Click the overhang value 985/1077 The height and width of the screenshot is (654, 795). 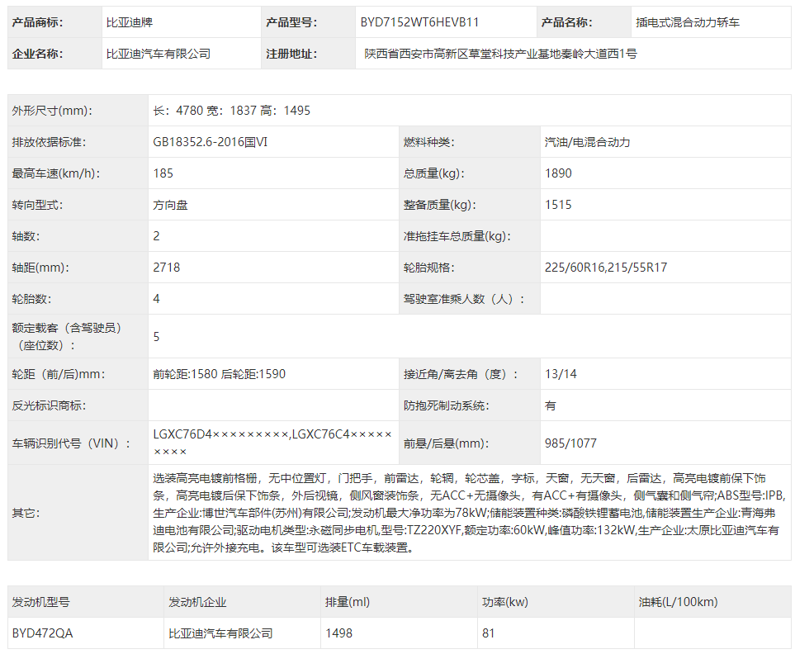[570, 443]
